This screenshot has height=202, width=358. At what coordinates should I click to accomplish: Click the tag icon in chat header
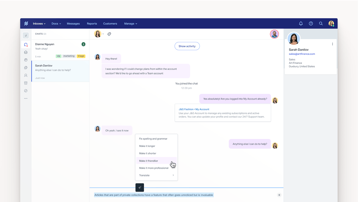109,34
